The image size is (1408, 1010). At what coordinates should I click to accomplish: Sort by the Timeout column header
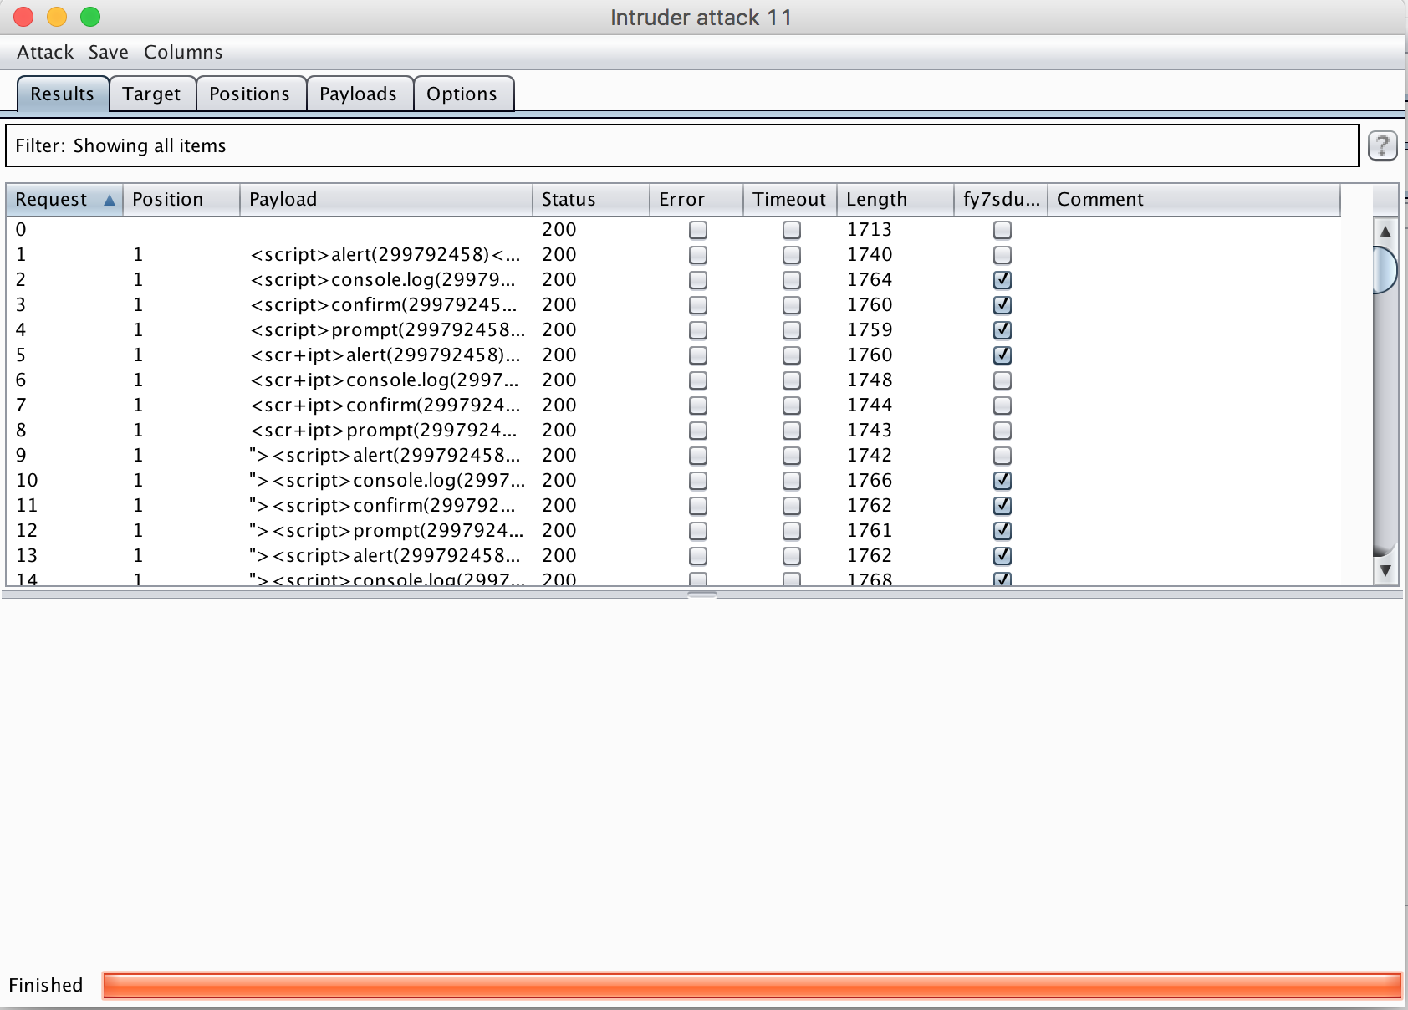(x=790, y=200)
